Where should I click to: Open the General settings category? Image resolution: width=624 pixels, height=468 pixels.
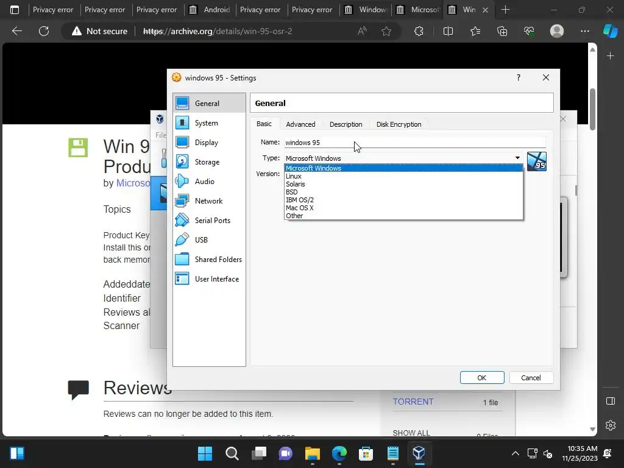pyautogui.click(x=209, y=103)
